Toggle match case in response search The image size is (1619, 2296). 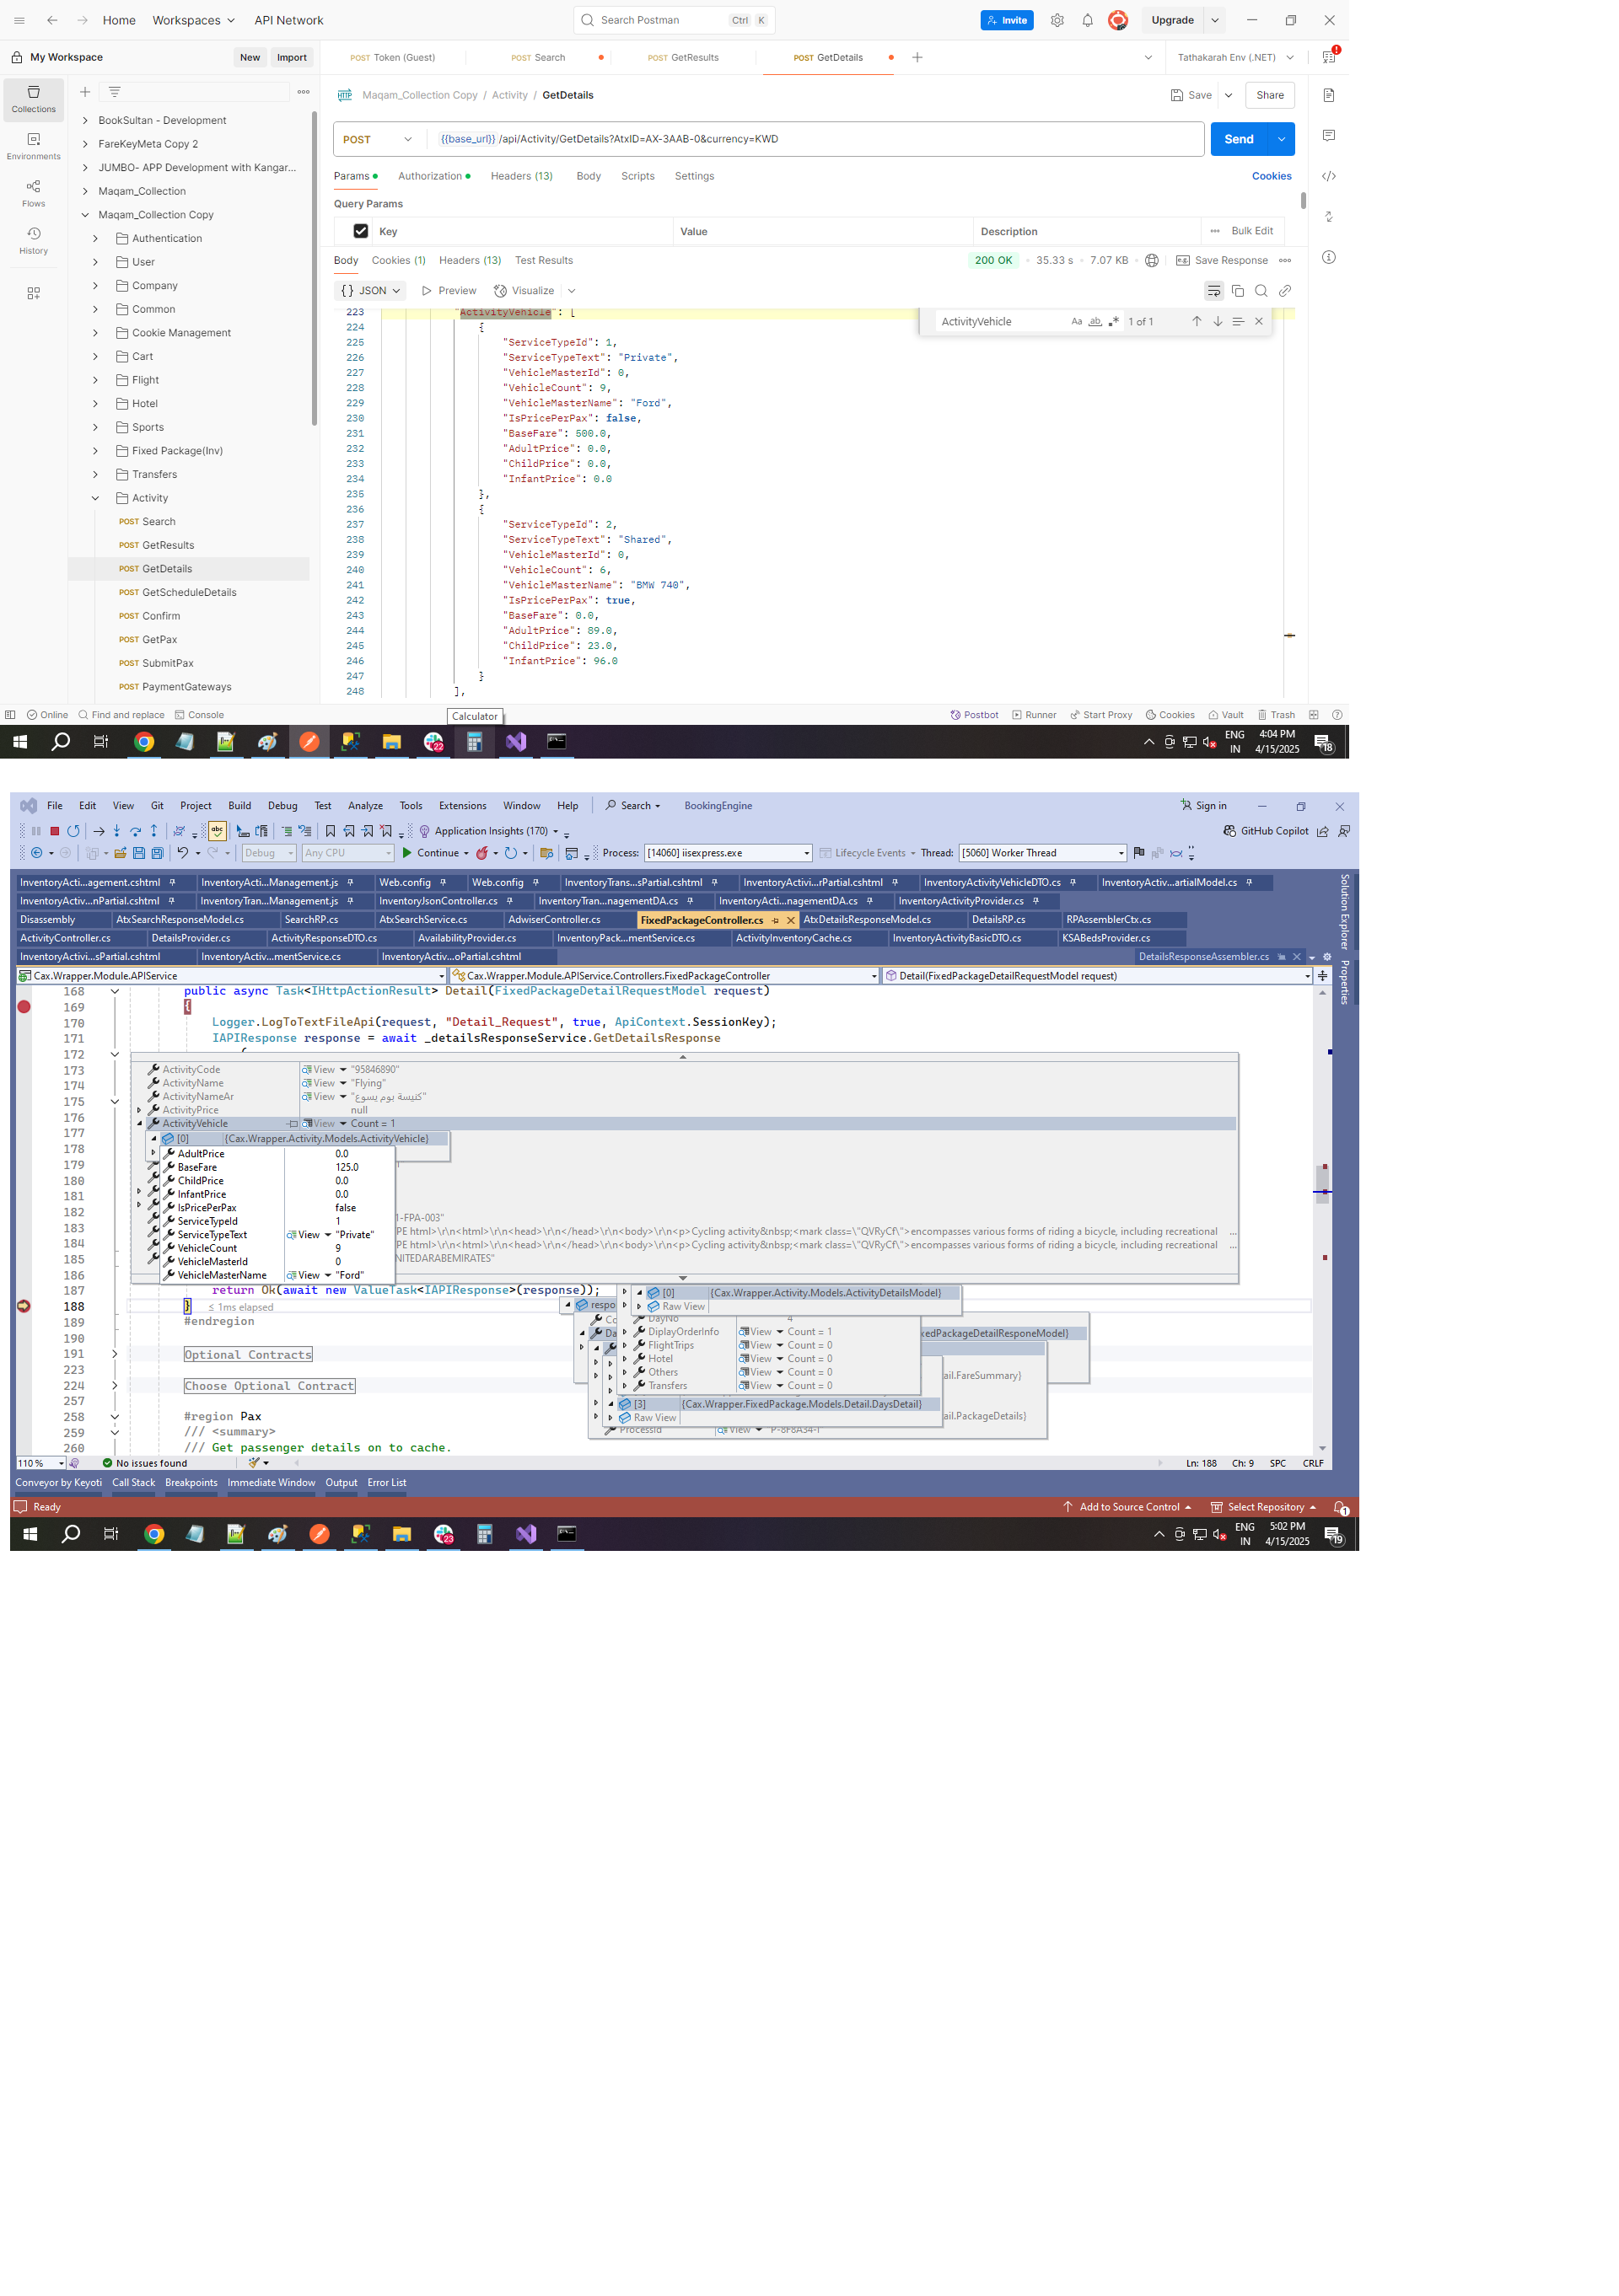coord(1077,322)
